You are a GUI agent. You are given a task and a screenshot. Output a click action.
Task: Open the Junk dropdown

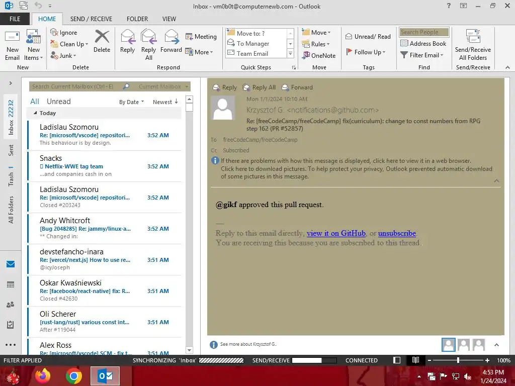click(x=63, y=55)
